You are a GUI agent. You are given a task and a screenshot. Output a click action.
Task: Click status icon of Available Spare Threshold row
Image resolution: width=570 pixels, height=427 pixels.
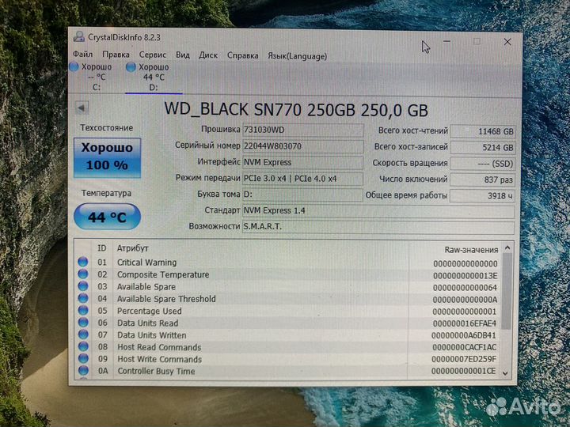point(83,298)
